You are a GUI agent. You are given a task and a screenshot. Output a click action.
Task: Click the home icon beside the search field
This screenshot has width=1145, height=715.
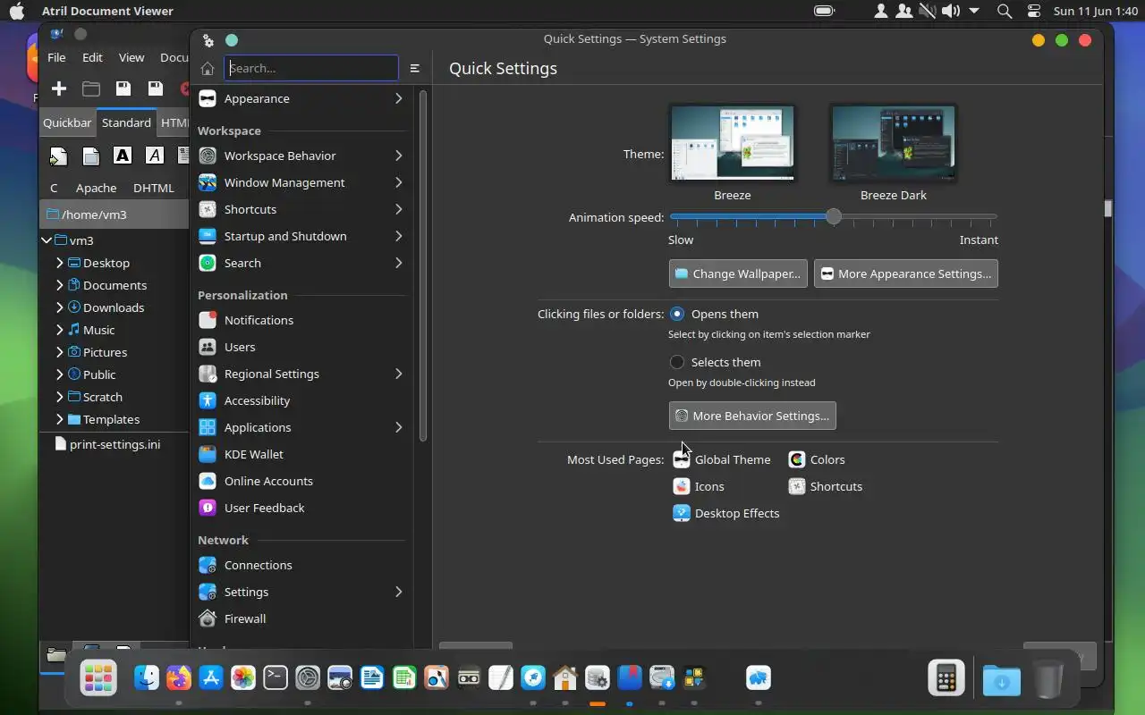coord(208,68)
